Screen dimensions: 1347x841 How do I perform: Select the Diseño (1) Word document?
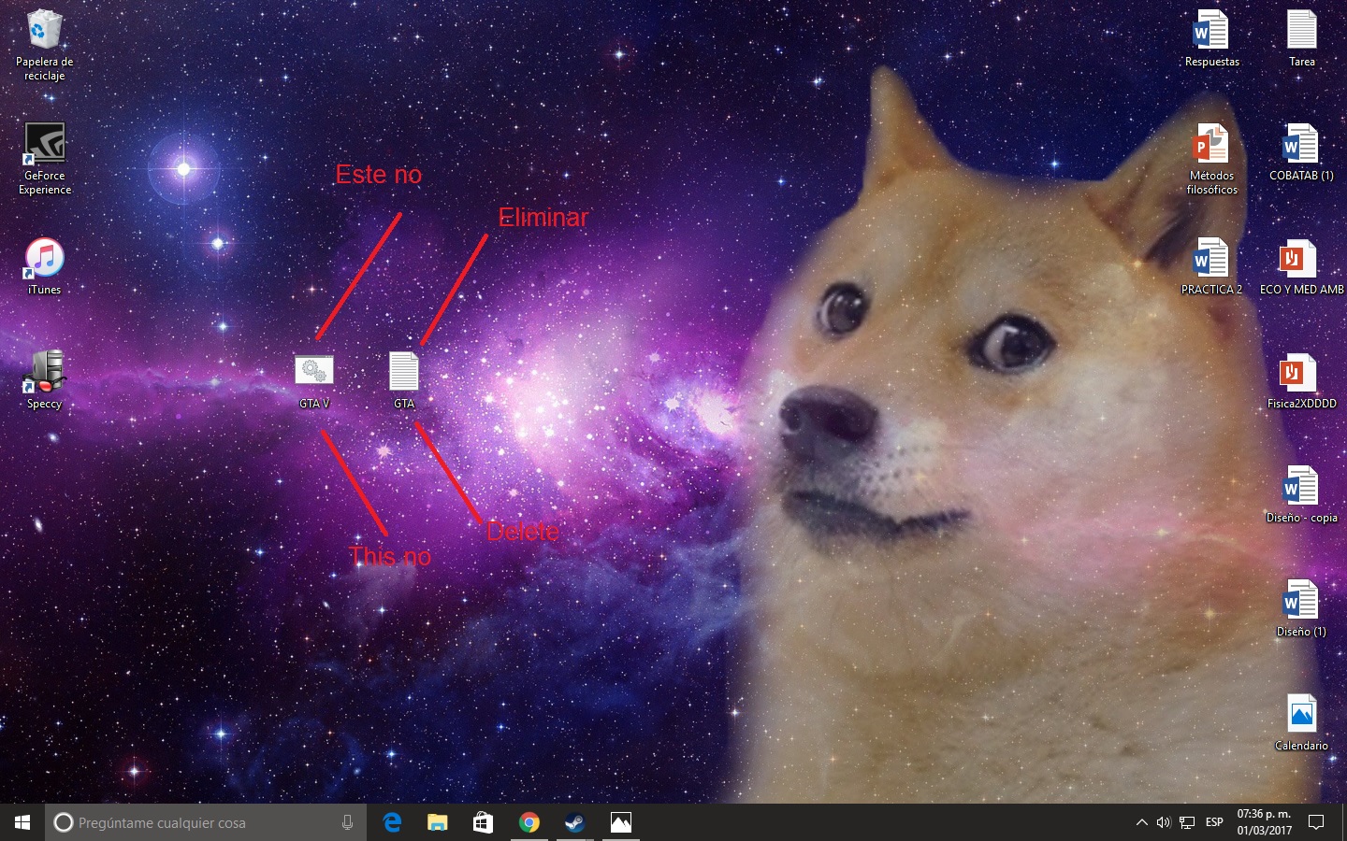pos(1301,609)
